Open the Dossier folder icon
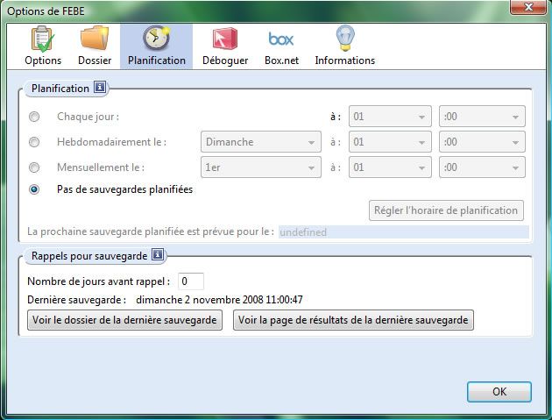The image size is (552, 420). [x=95, y=38]
